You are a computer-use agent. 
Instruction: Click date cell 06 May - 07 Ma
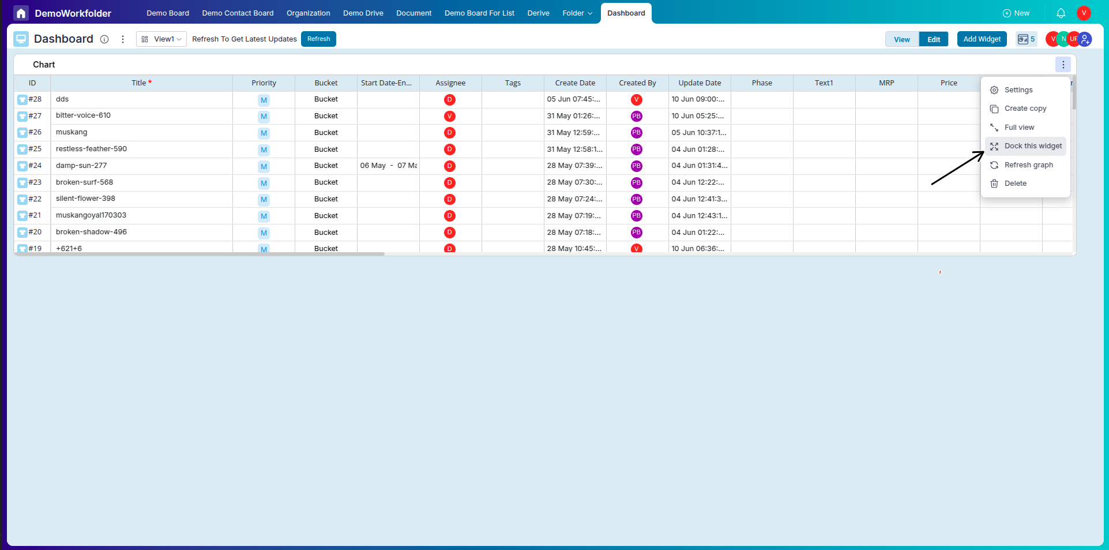pos(388,166)
